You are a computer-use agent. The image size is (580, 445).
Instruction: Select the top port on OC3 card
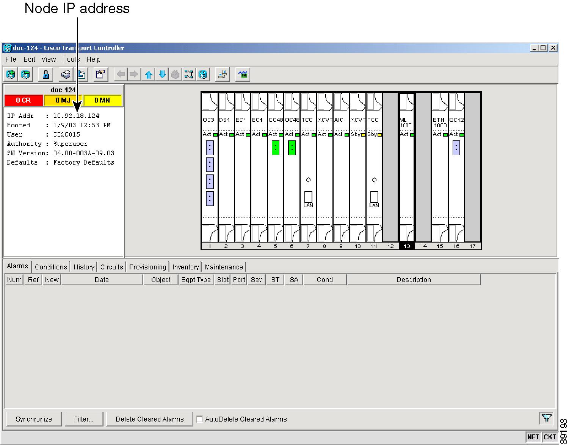pyautogui.click(x=210, y=148)
